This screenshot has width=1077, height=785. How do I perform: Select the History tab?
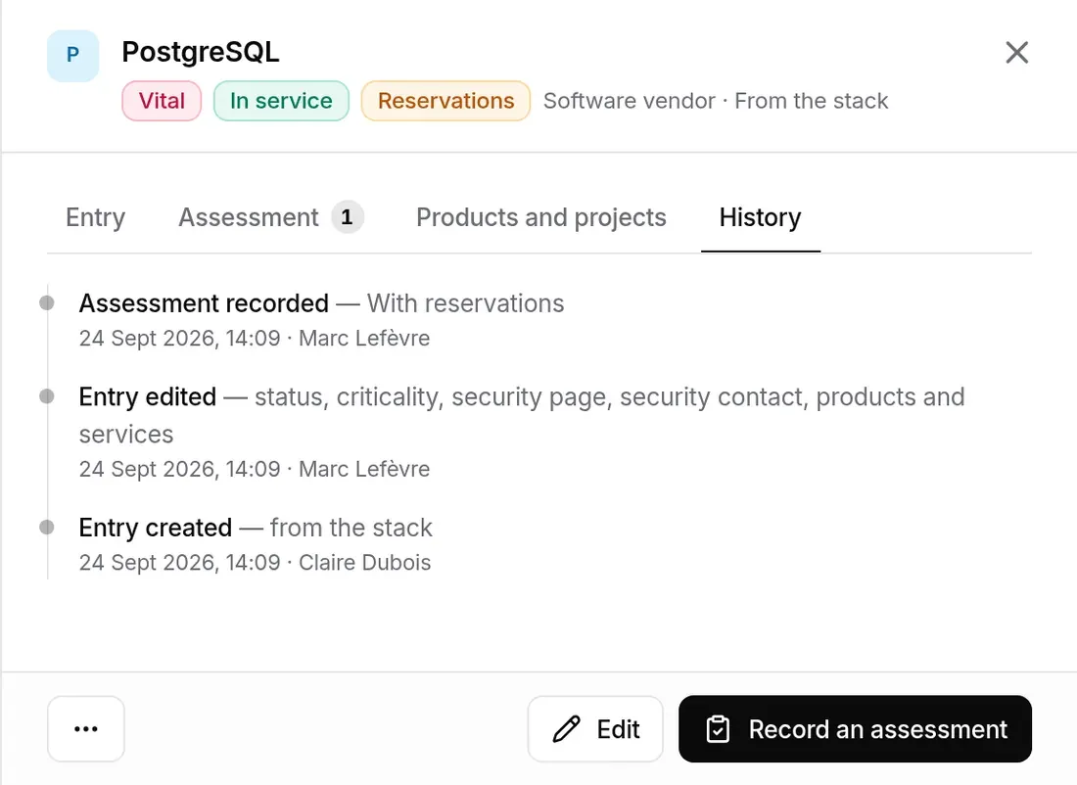tap(761, 217)
